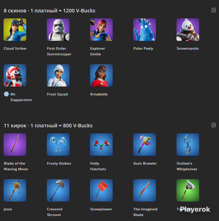Click Blade of the Waning Moon label
The height and width of the screenshot is (221, 219).
click(x=16, y=166)
